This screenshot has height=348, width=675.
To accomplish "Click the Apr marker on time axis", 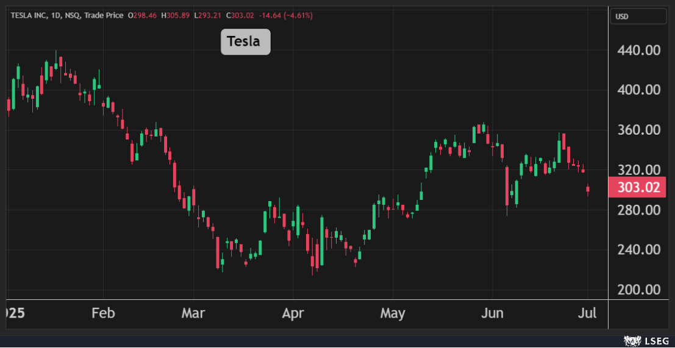I will pyautogui.click(x=293, y=313).
